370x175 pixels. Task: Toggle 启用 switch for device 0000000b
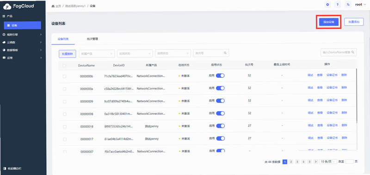[220, 75]
